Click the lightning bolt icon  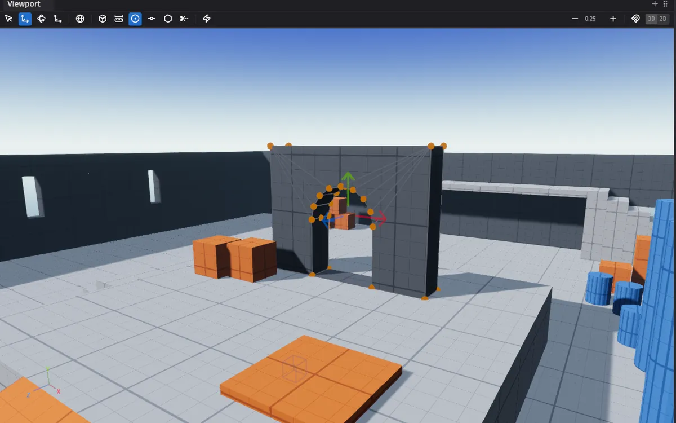207,19
